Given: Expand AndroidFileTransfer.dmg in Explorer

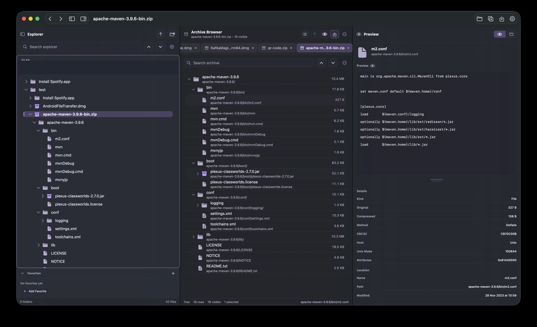Looking at the screenshot, I should pos(30,106).
